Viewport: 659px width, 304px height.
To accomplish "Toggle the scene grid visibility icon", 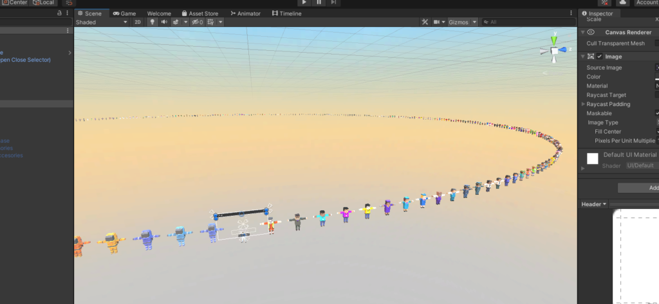I will coord(211,22).
